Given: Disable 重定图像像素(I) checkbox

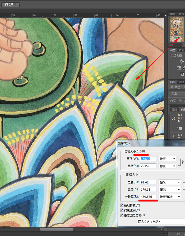Looking at the screenshot, I should tap(122, 215).
